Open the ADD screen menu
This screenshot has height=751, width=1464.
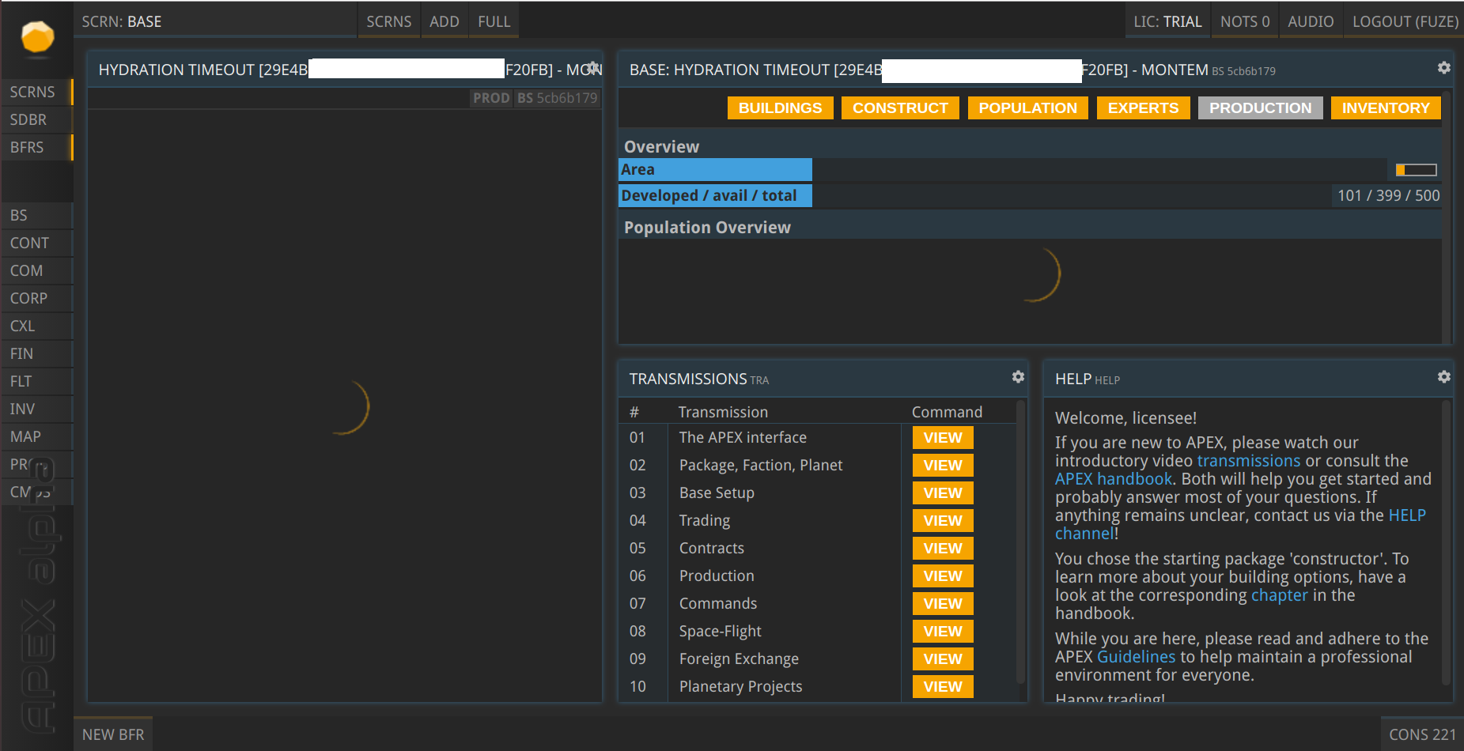[x=444, y=21]
